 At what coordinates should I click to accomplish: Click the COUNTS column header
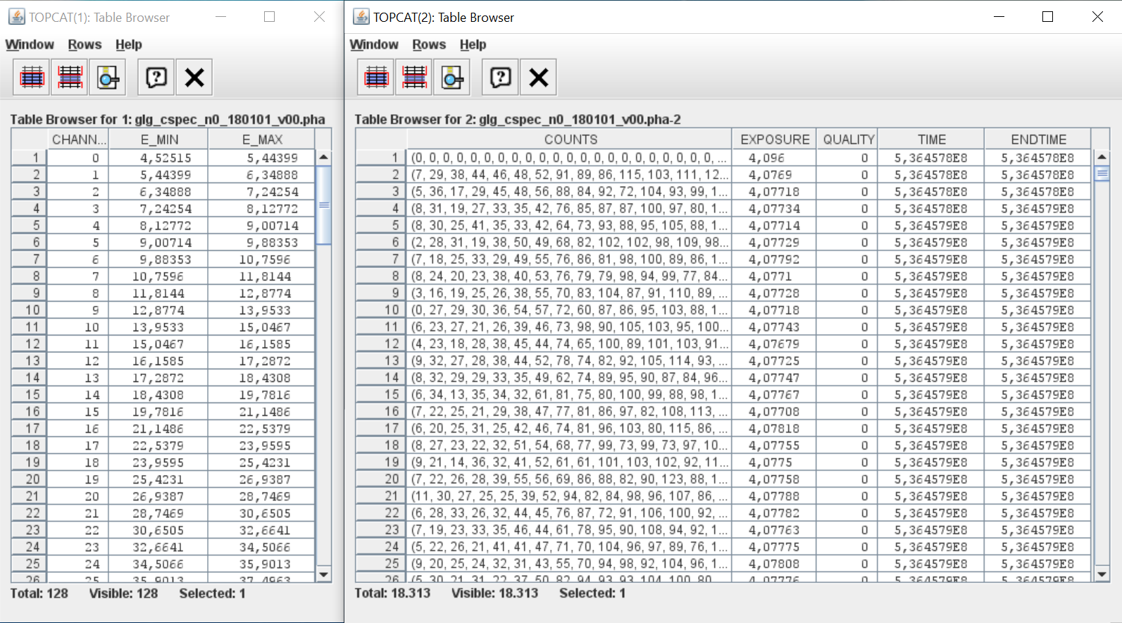click(570, 140)
